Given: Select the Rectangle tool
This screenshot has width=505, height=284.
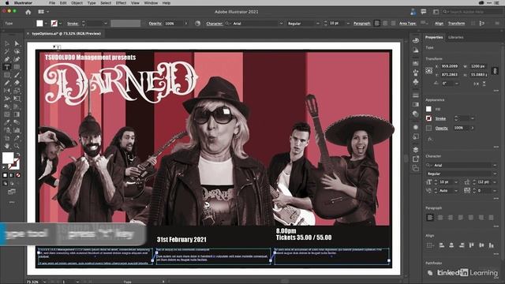Looking at the screenshot, I should 7,75.
